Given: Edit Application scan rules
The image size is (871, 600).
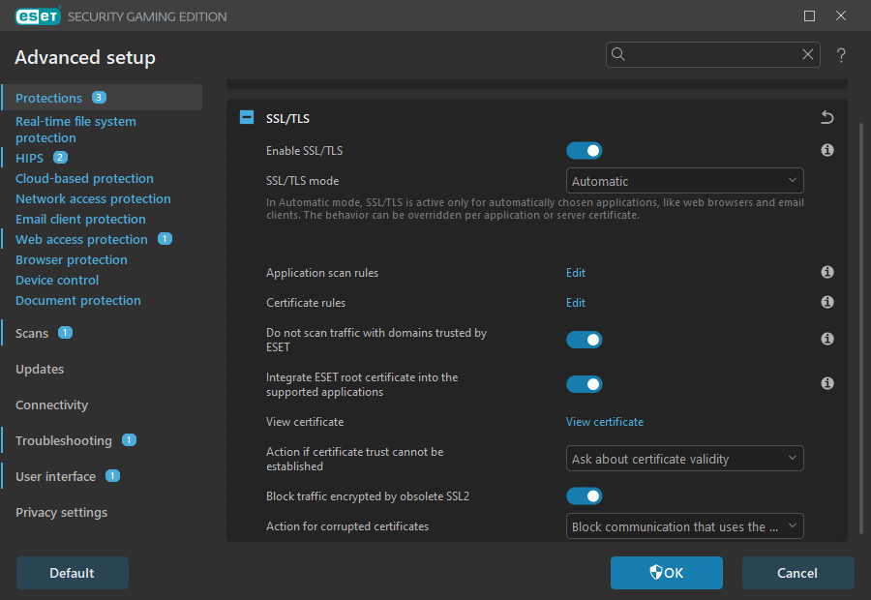Looking at the screenshot, I should (576, 273).
